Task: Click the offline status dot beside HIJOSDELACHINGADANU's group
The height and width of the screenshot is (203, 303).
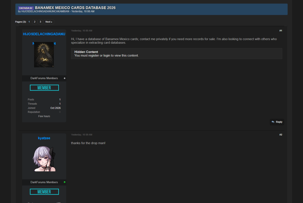Action: coord(65,78)
